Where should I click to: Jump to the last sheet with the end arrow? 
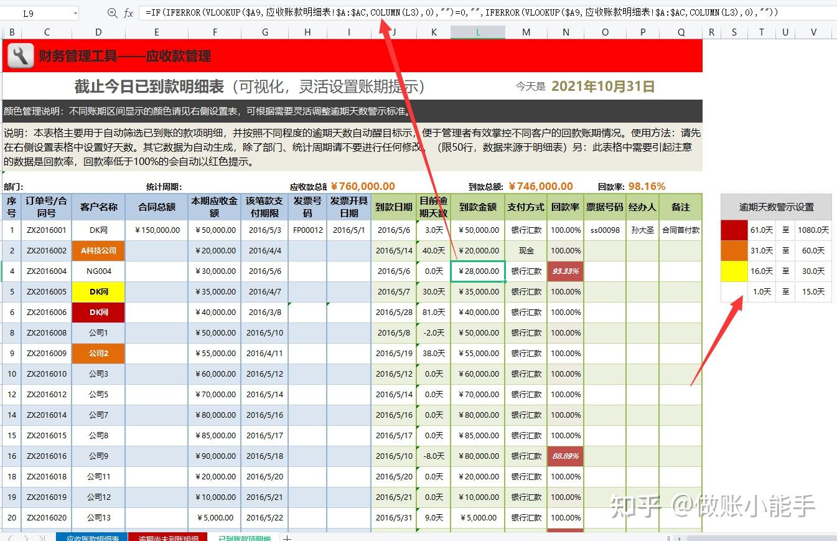pyautogui.click(x=42, y=537)
